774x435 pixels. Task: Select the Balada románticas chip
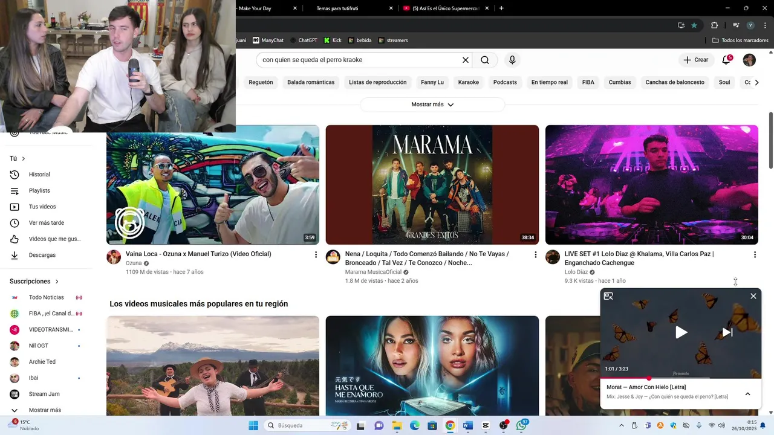point(311,82)
